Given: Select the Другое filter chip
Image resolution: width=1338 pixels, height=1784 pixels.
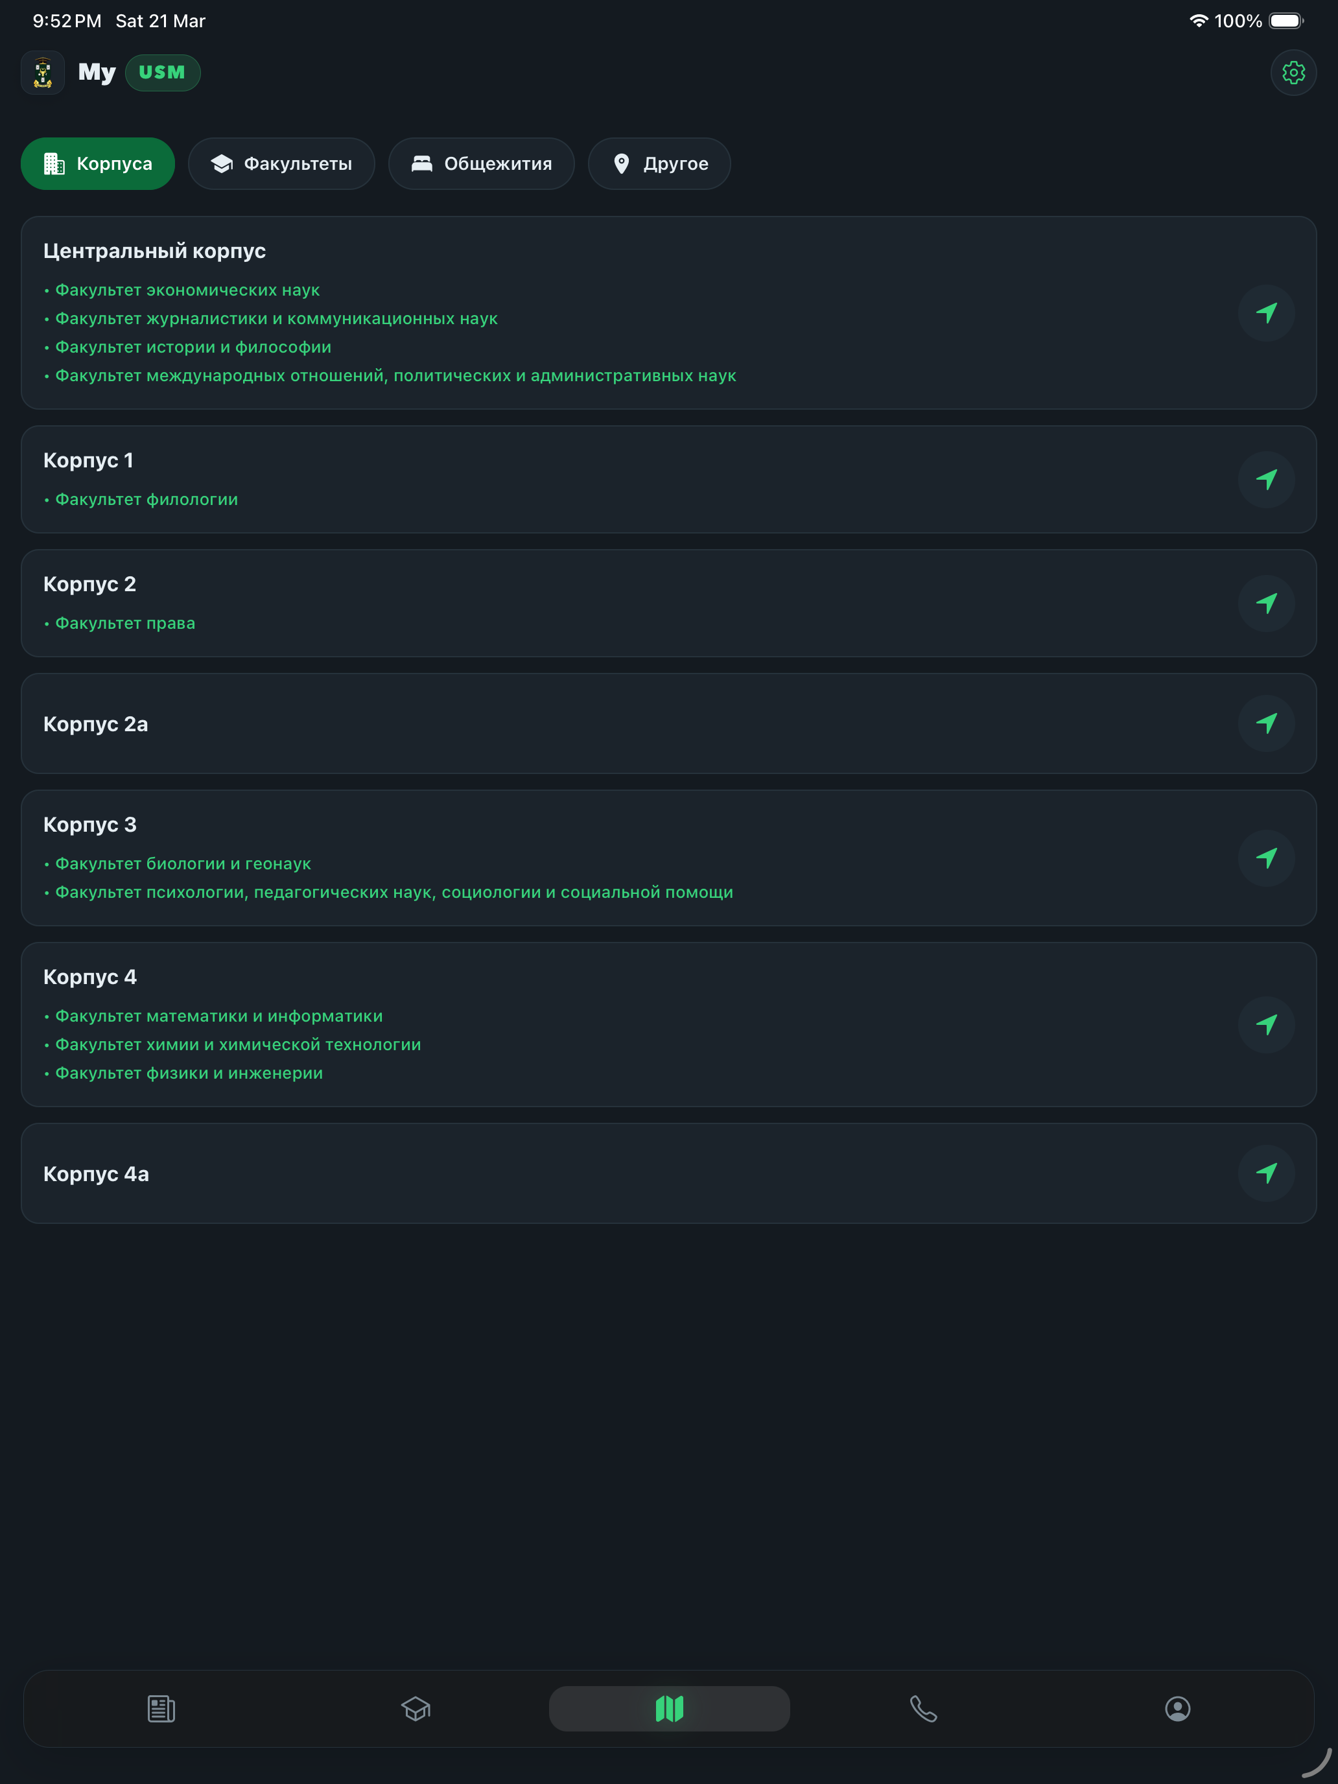Looking at the screenshot, I should 659,164.
